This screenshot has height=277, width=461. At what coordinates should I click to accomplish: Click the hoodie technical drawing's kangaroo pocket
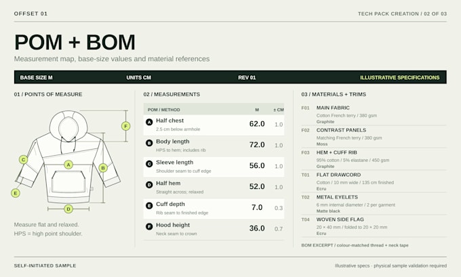(x=68, y=182)
